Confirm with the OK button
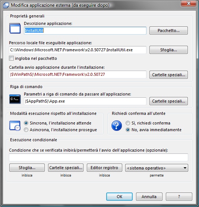 coord(119,197)
